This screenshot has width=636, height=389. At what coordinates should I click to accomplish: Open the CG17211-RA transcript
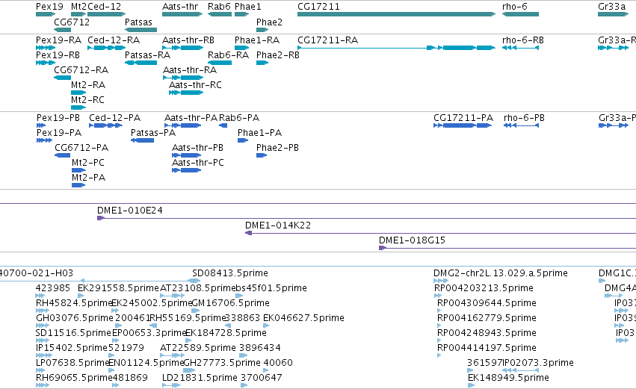pyautogui.click(x=396, y=48)
